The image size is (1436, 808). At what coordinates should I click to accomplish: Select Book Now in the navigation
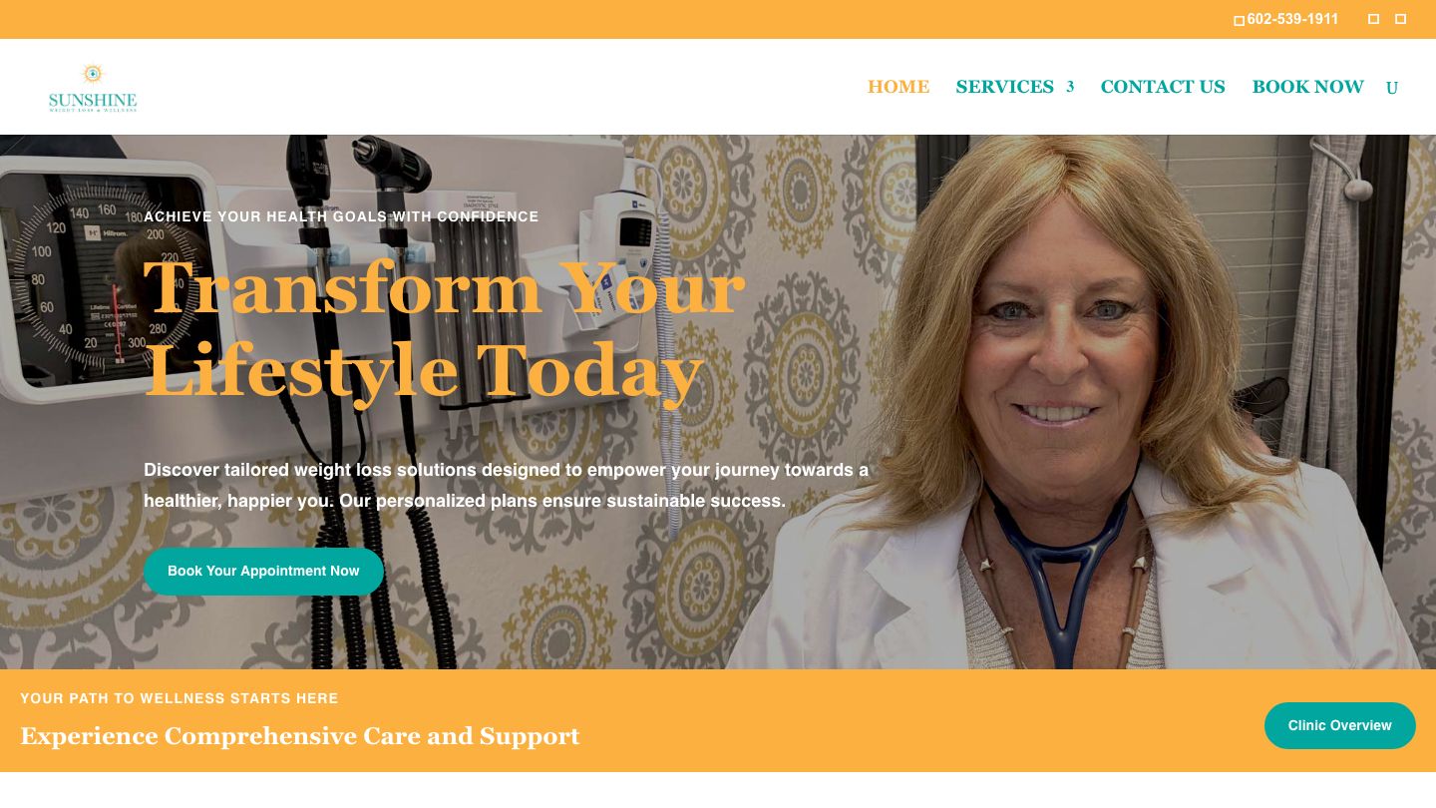[x=1307, y=87]
